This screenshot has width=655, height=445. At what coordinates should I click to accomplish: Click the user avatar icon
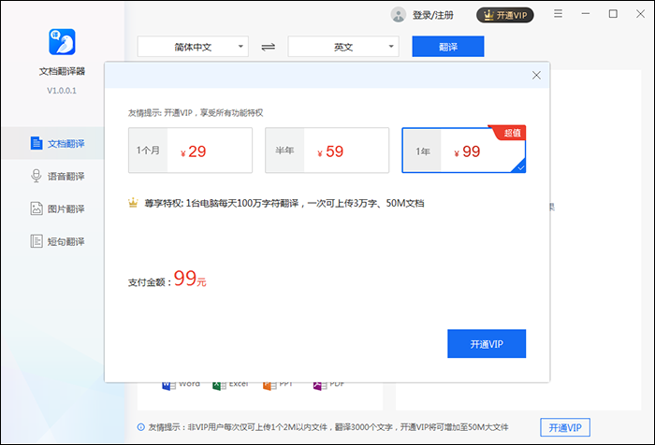(x=399, y=15)
